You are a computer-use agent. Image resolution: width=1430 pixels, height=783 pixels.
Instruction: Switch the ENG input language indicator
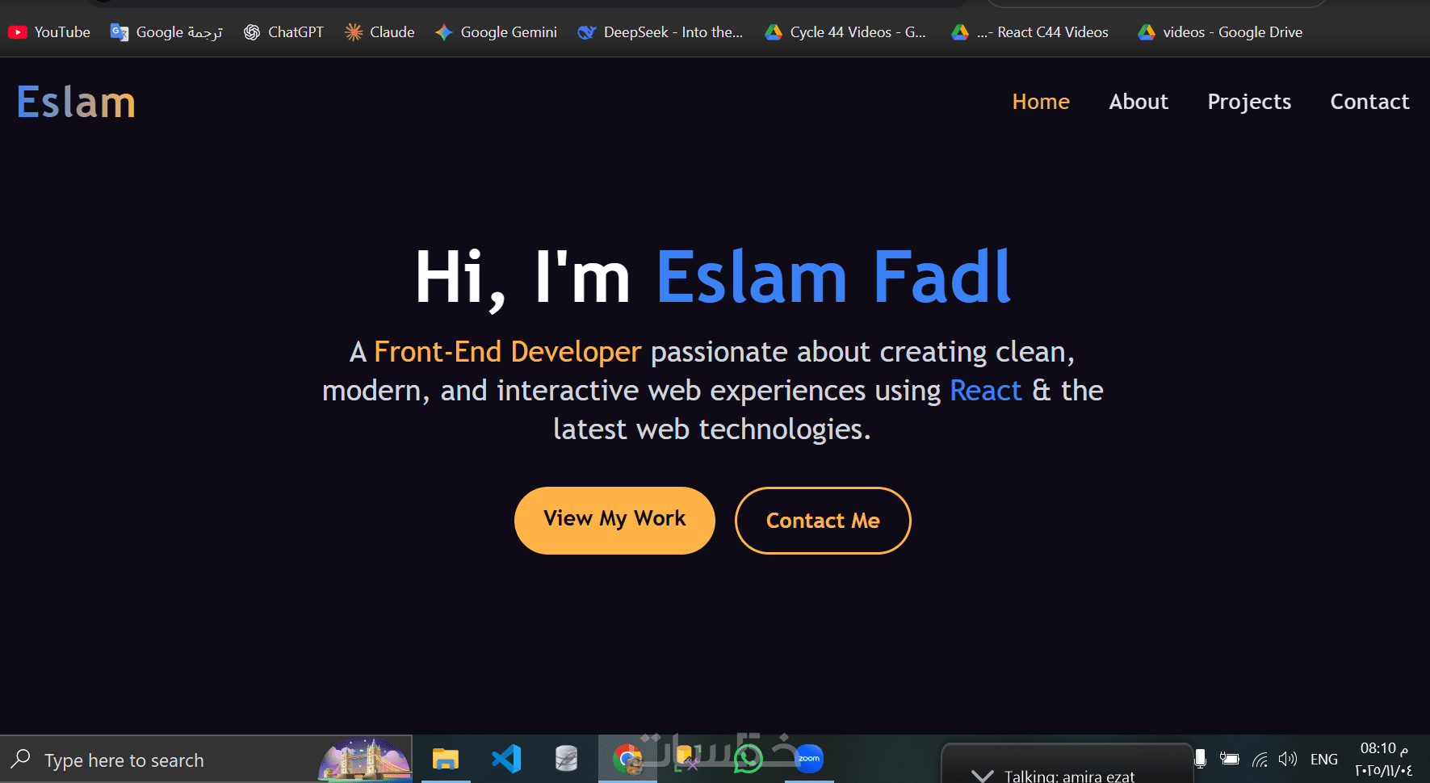tap(1324, 759)
